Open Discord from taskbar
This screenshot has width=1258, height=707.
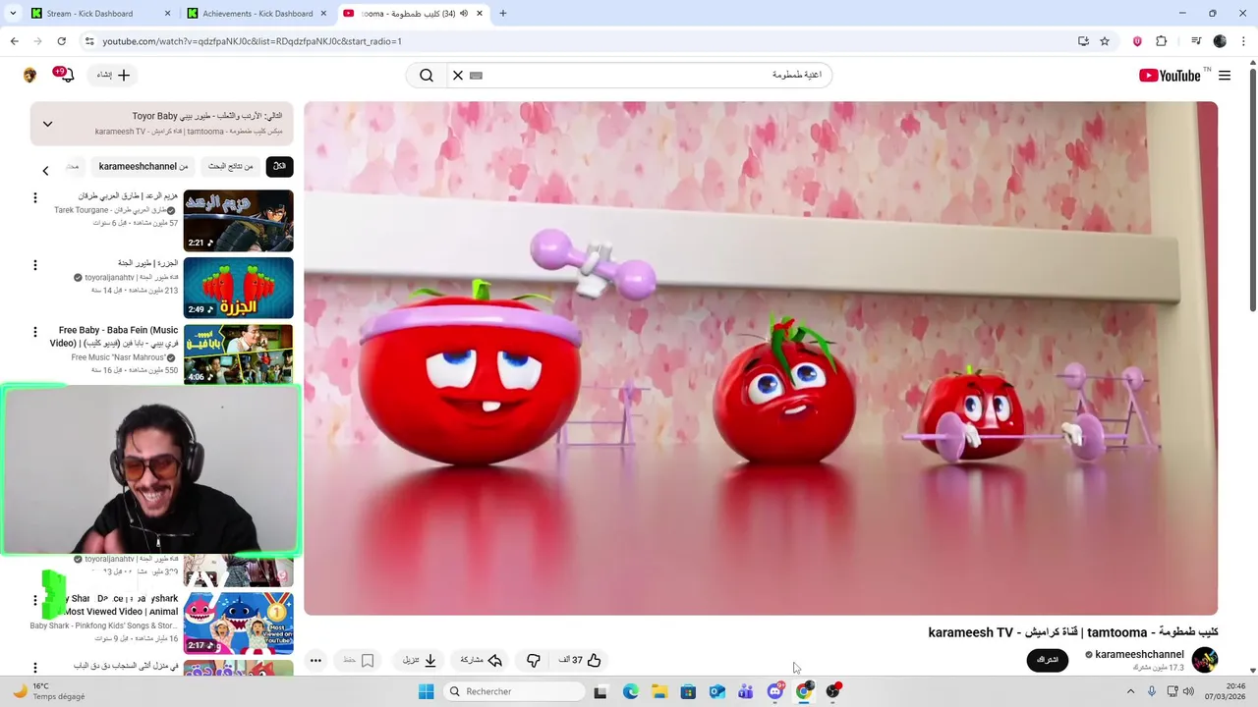775,691
